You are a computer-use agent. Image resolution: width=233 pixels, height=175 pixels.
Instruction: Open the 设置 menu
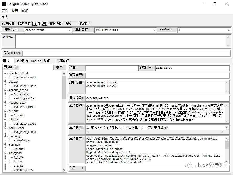pos(15,10)
